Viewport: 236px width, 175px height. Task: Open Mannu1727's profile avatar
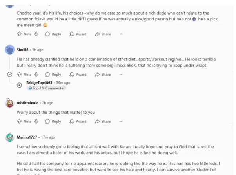click(10, 137)
